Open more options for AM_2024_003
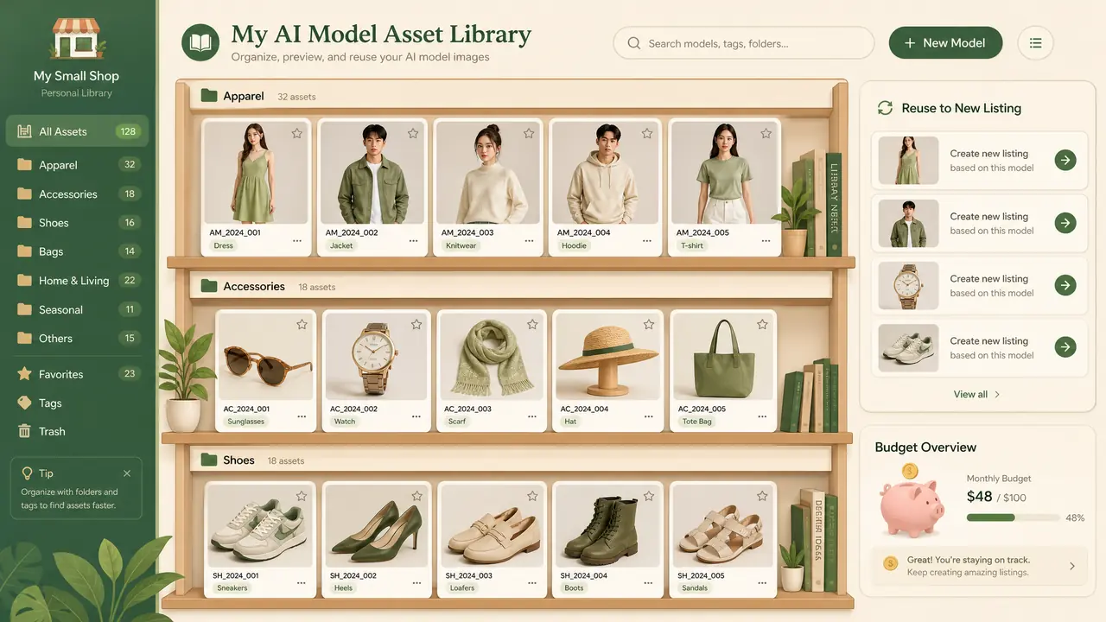Image resolution: width=1106 pixels, height=622 pixels. click(530, 241)
